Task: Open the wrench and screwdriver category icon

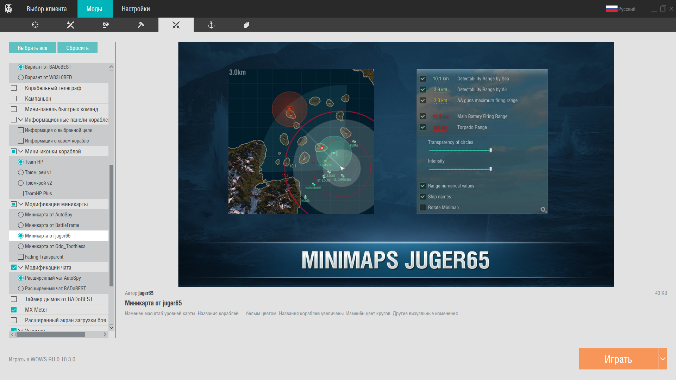Action: (x=70, y=25)
